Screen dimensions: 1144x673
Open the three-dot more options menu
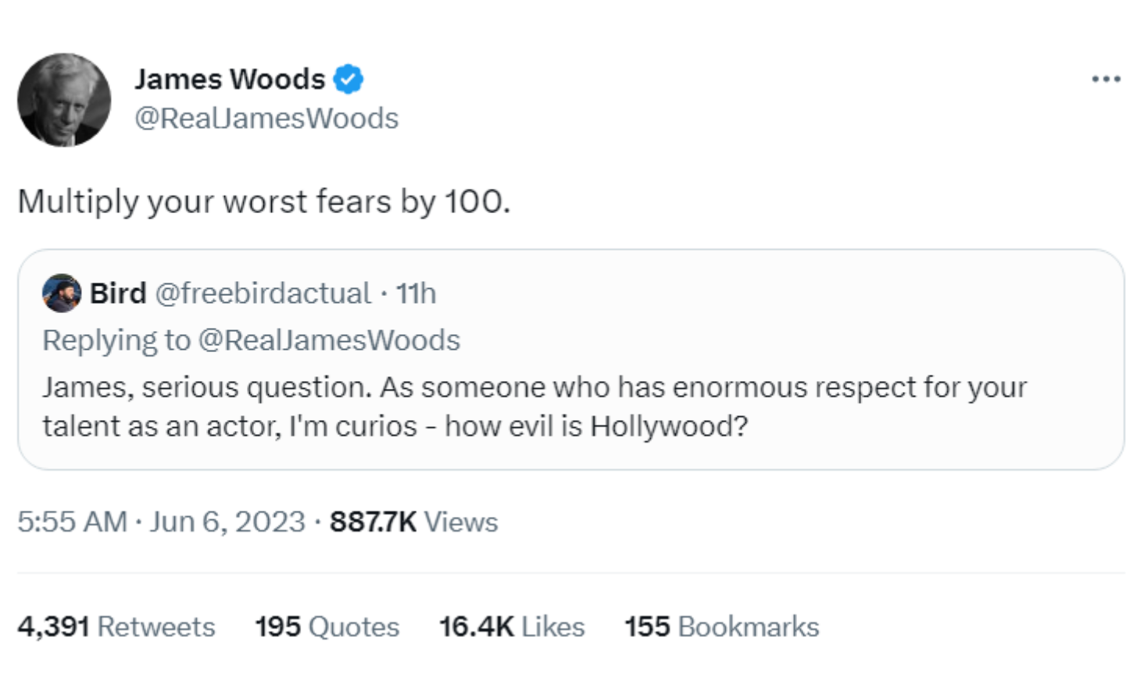1106,79
